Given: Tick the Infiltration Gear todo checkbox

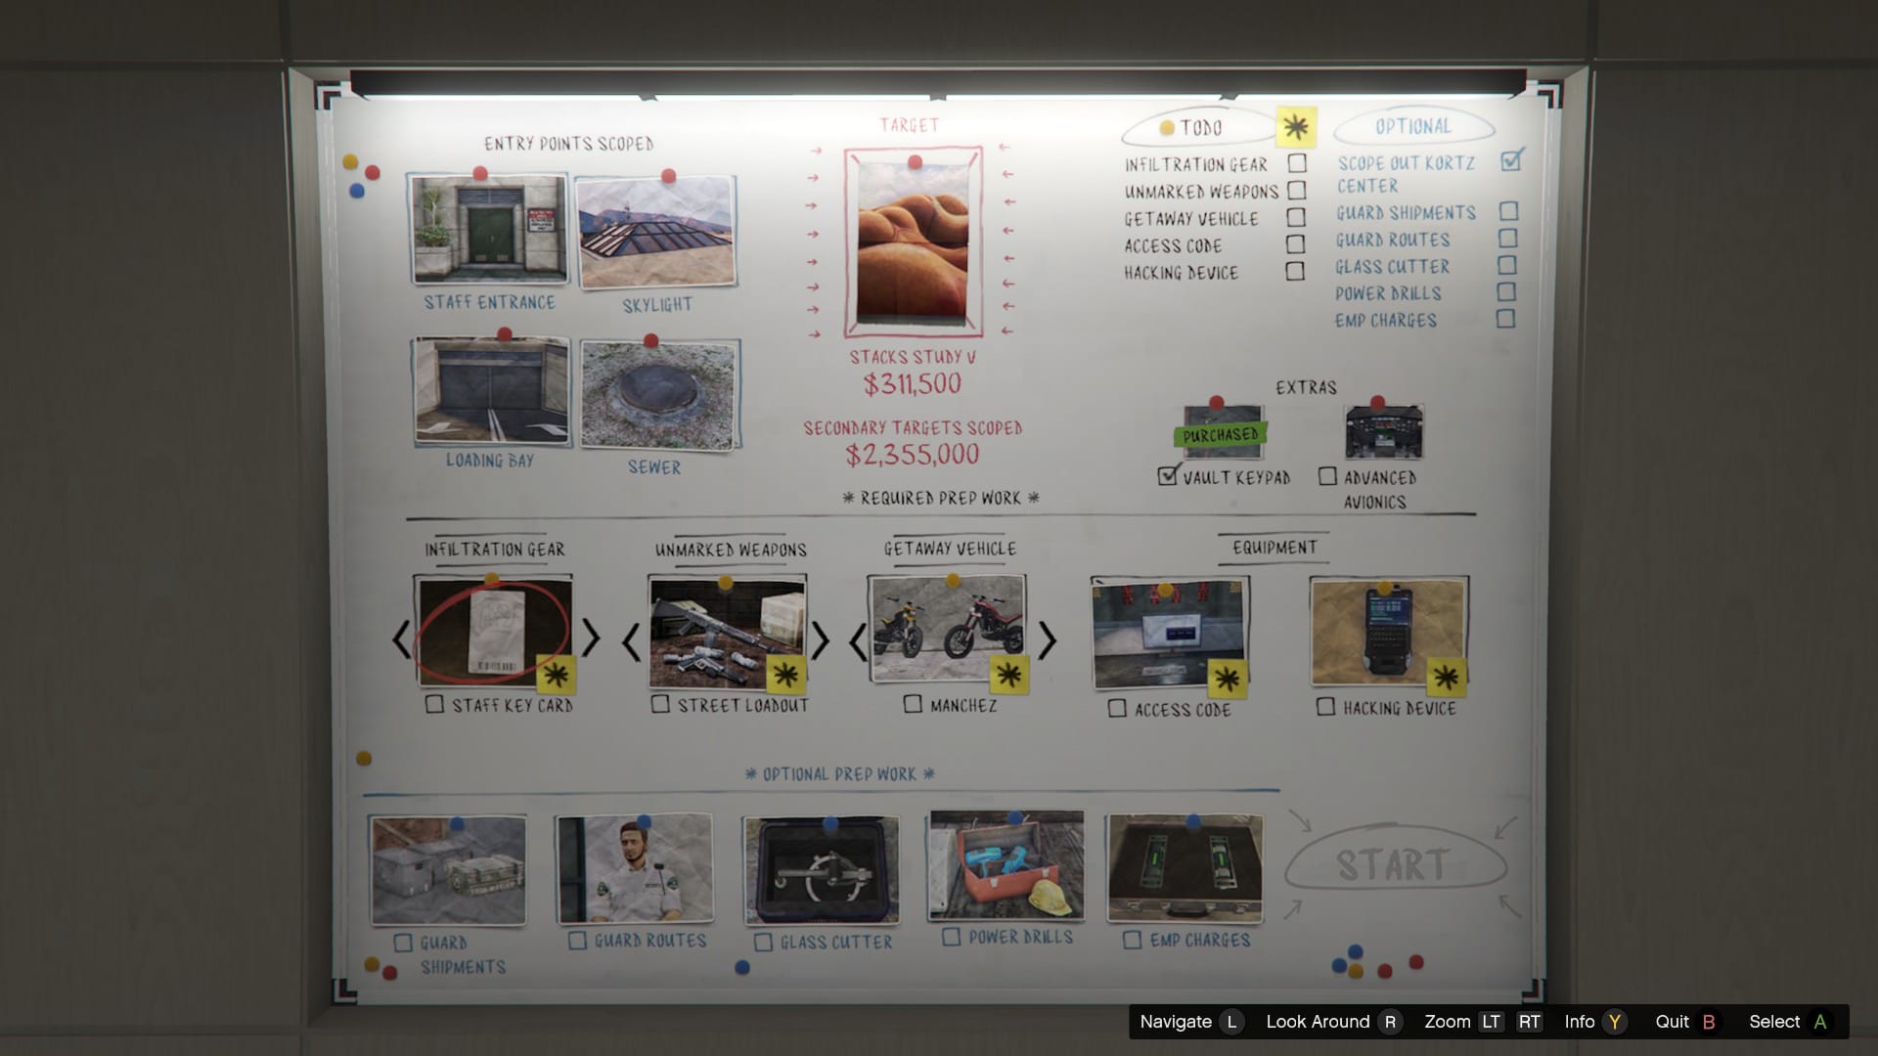Looking at the screenshot, I should click(1297, 163).
